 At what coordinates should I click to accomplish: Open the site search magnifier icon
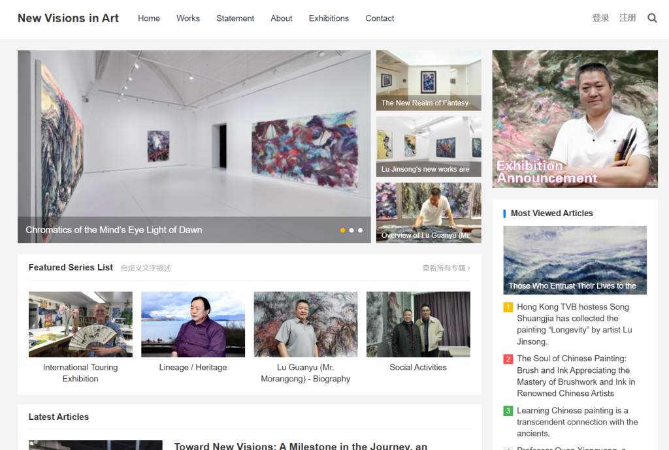(x=652, y=18)
